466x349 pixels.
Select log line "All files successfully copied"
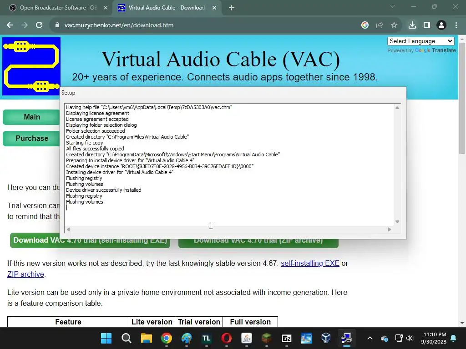(x=95, y=149)
